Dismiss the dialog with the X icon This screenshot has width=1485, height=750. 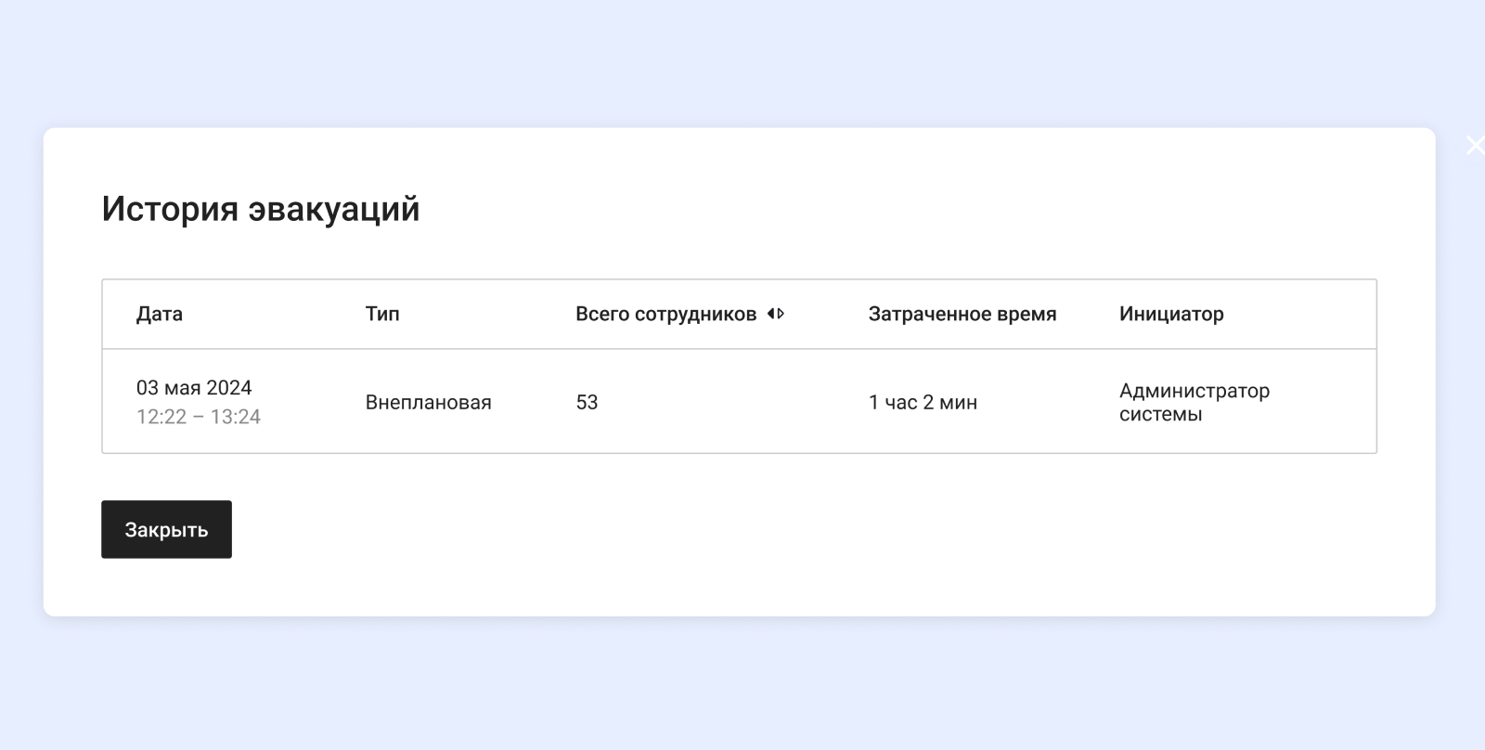[1474, 145]
